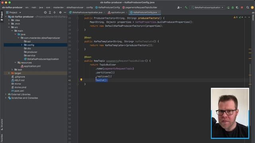Stop the running application with red square
Viewport: 255px width, 143px height.
pos(242,8)
